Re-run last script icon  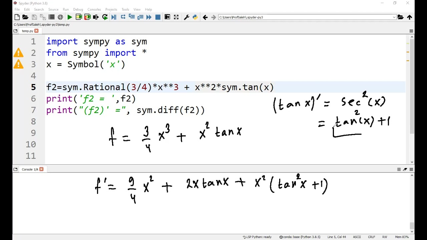[105, 17]
